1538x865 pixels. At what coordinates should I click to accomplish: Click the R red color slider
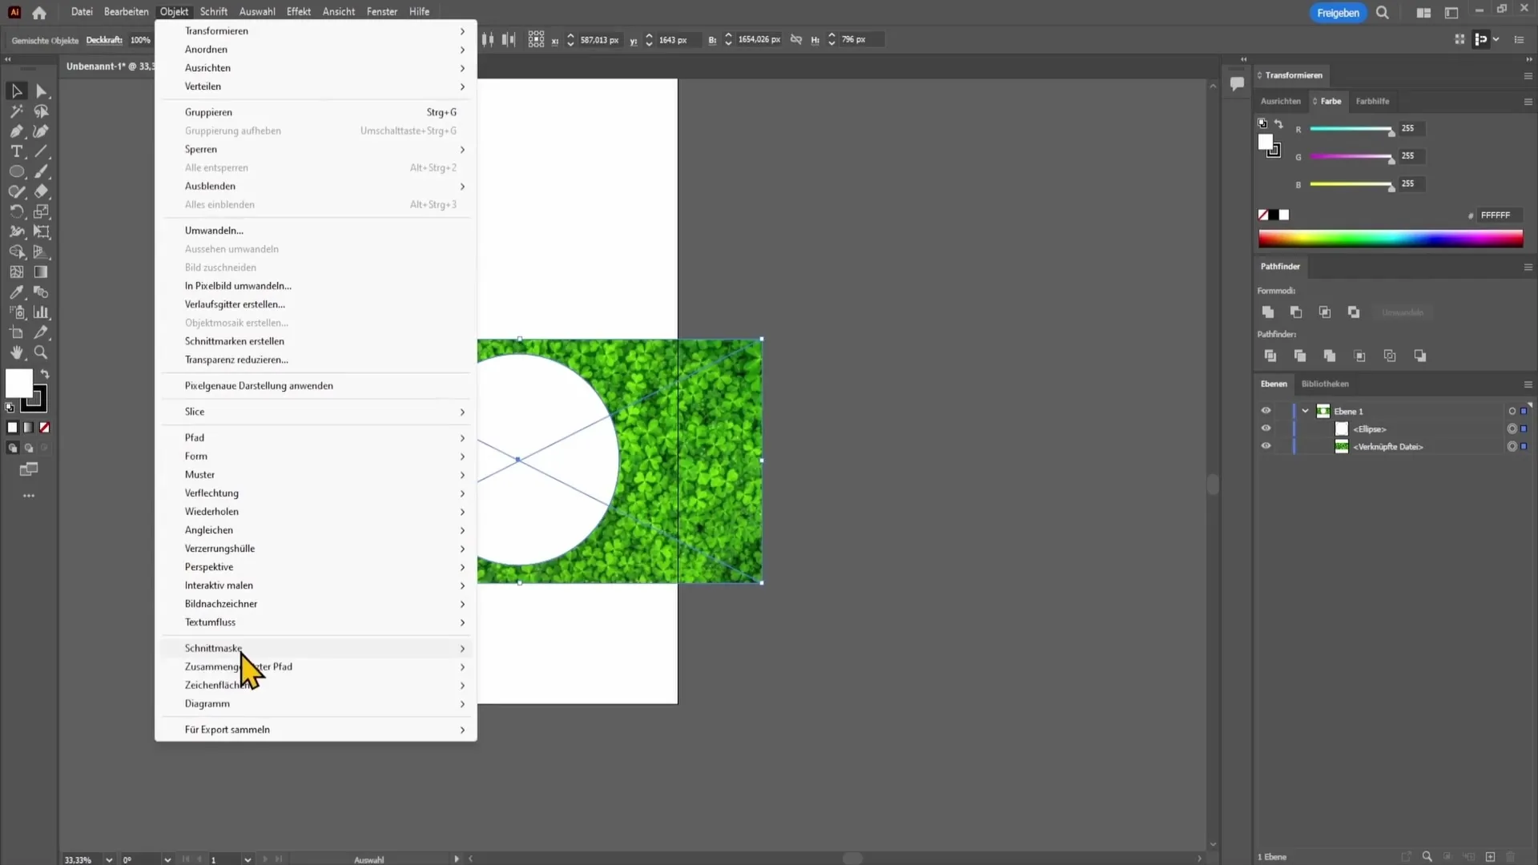click(1351, 129)
